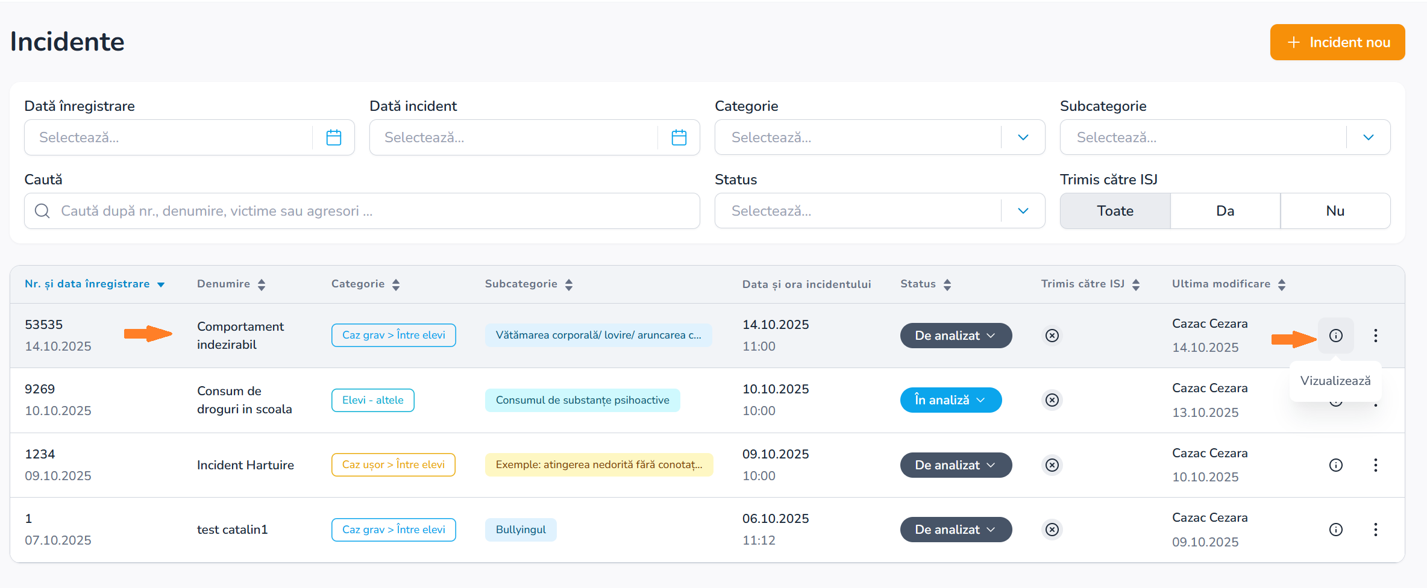This screenshot has width=1427, height=588.
Task: Open calendar picker for Dată incident
Action: click(x=679, y=137)
